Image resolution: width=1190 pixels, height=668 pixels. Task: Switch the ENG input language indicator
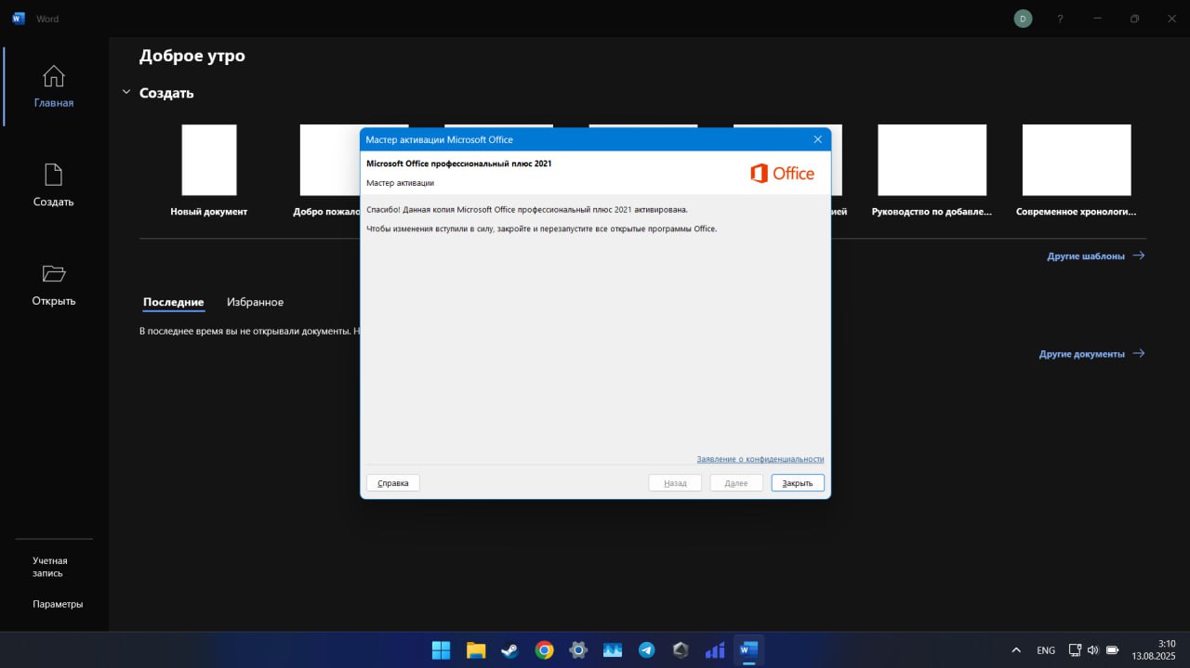pos(1046,650)
